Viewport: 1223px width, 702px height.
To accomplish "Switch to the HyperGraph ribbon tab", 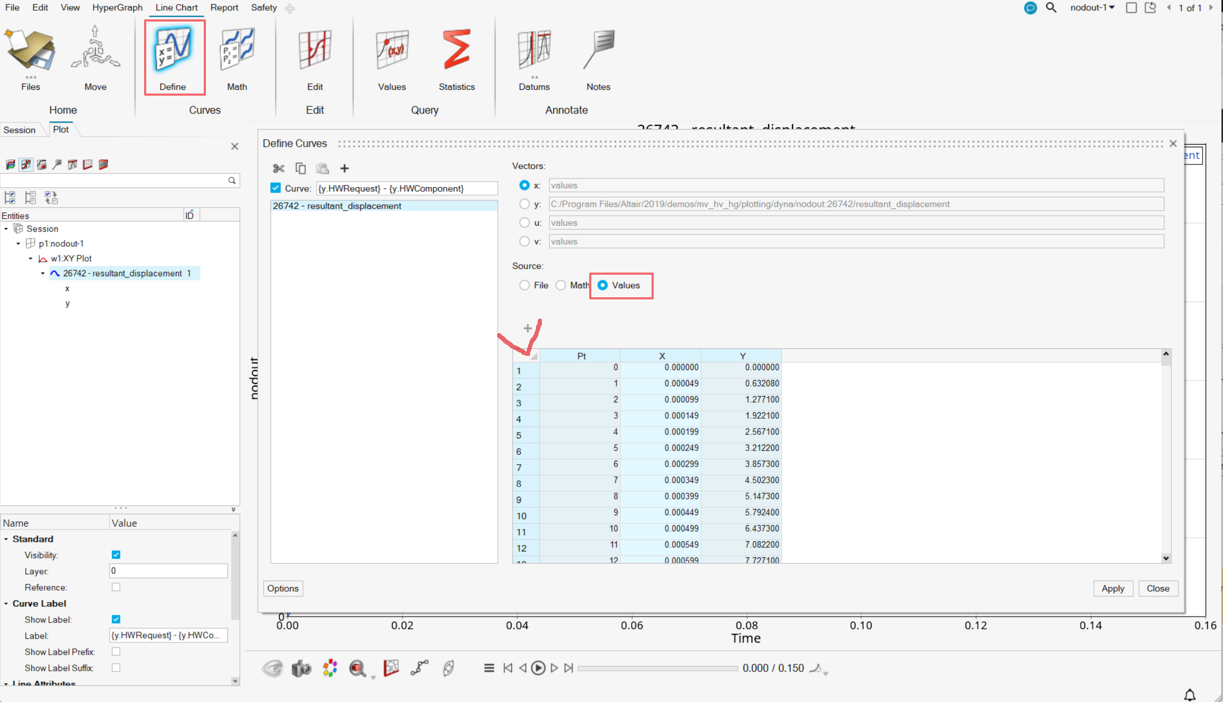I will pyautogui.click(x=117, y=8).
